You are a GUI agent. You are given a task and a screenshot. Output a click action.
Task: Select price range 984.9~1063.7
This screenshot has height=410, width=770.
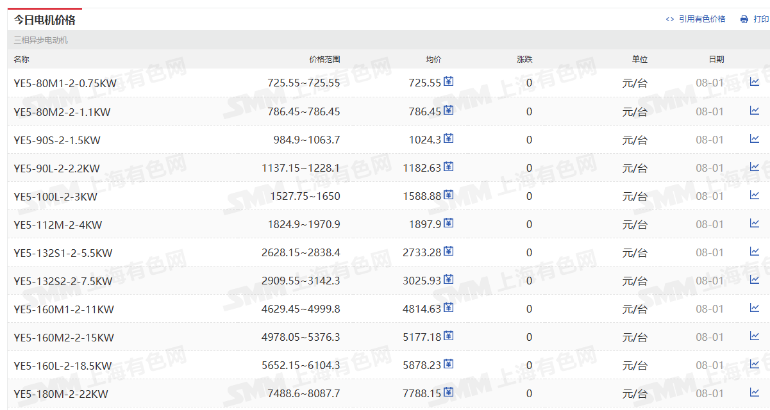point(307,140)
